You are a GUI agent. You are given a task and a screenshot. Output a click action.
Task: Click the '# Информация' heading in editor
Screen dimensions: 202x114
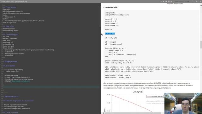[10, 61]
